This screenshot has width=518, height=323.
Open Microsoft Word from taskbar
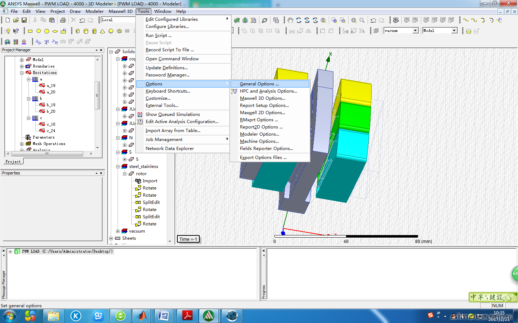point(164,316)
